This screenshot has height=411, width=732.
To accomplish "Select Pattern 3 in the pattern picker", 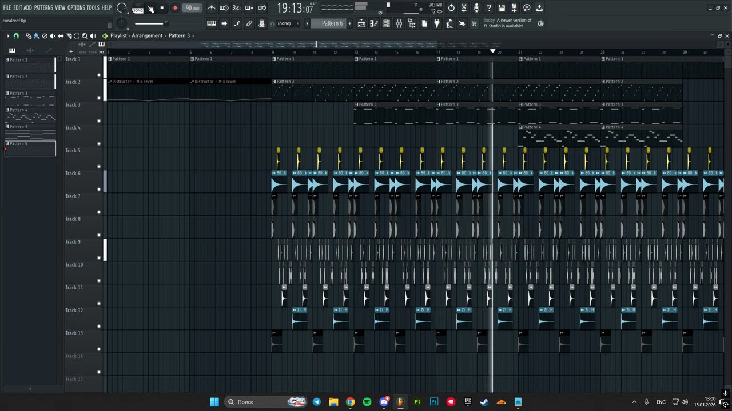I will point(30,99).
